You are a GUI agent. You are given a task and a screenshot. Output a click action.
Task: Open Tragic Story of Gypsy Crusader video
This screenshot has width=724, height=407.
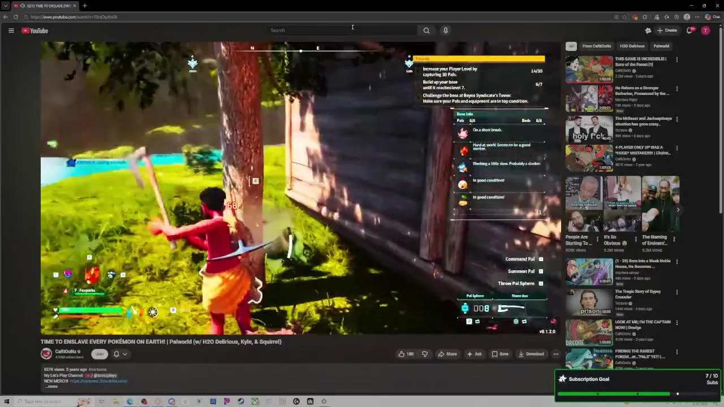pos(589,302)
